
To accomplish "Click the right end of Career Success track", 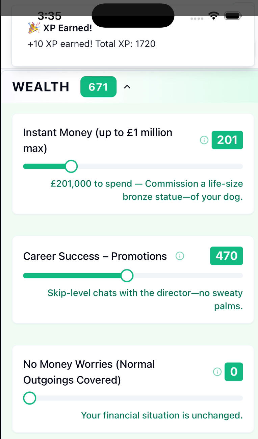I will (x=240, y=276).
